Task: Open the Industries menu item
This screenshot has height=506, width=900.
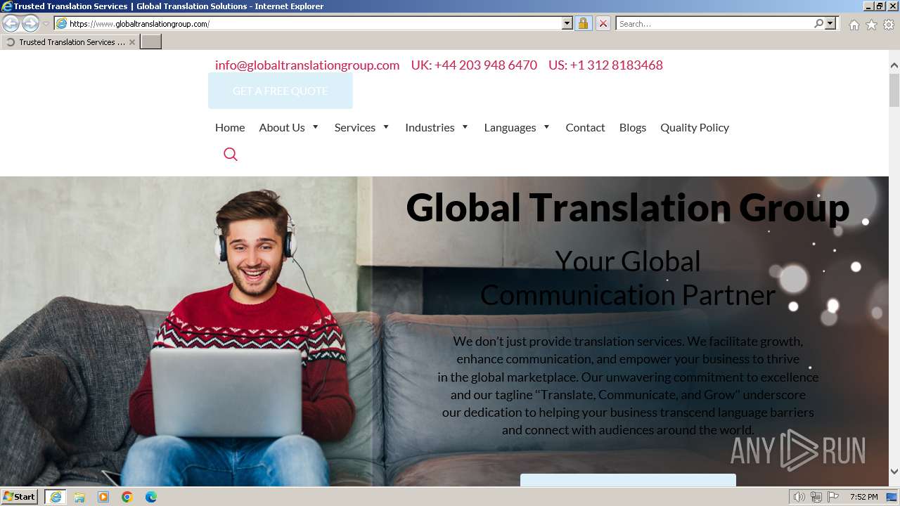Action: (430, 127)
